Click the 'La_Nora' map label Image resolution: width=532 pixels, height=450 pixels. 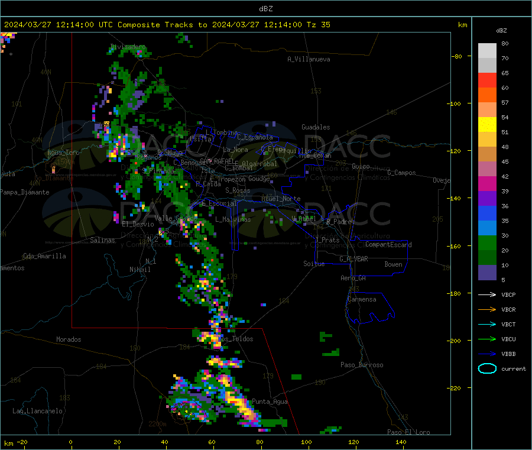click(235, 150)
